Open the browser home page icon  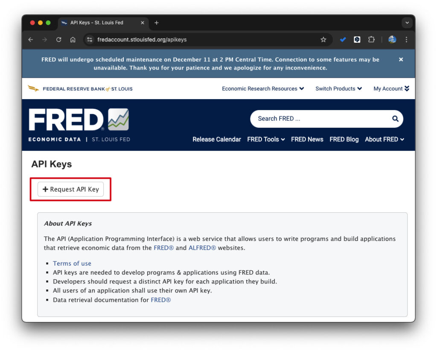point(73,40)
